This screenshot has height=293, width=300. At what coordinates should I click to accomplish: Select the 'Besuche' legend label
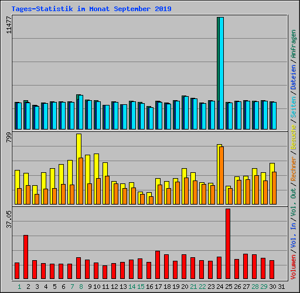pos(294,137)
